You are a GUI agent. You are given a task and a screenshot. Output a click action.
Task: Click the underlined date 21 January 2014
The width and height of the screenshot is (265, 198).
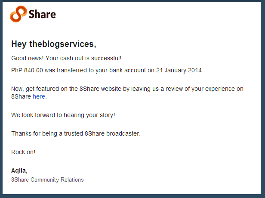179,70
